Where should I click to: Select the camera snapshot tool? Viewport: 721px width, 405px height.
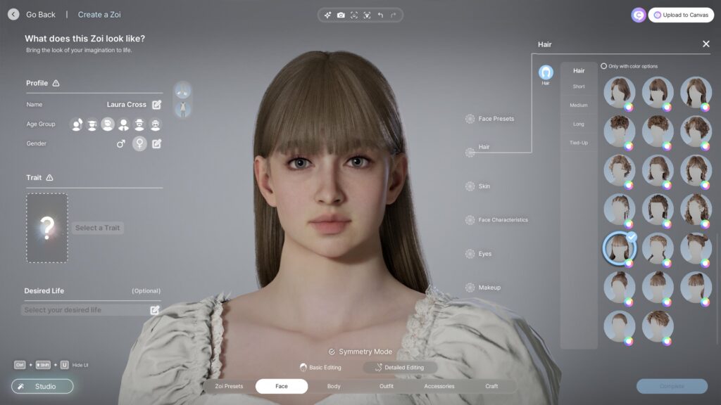[339, 15]
